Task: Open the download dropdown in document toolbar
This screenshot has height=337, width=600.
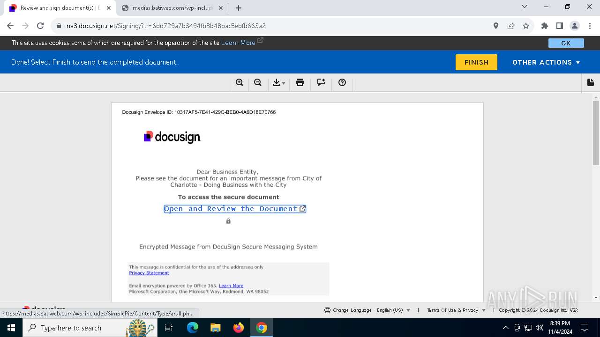Action: coord(279,83)
